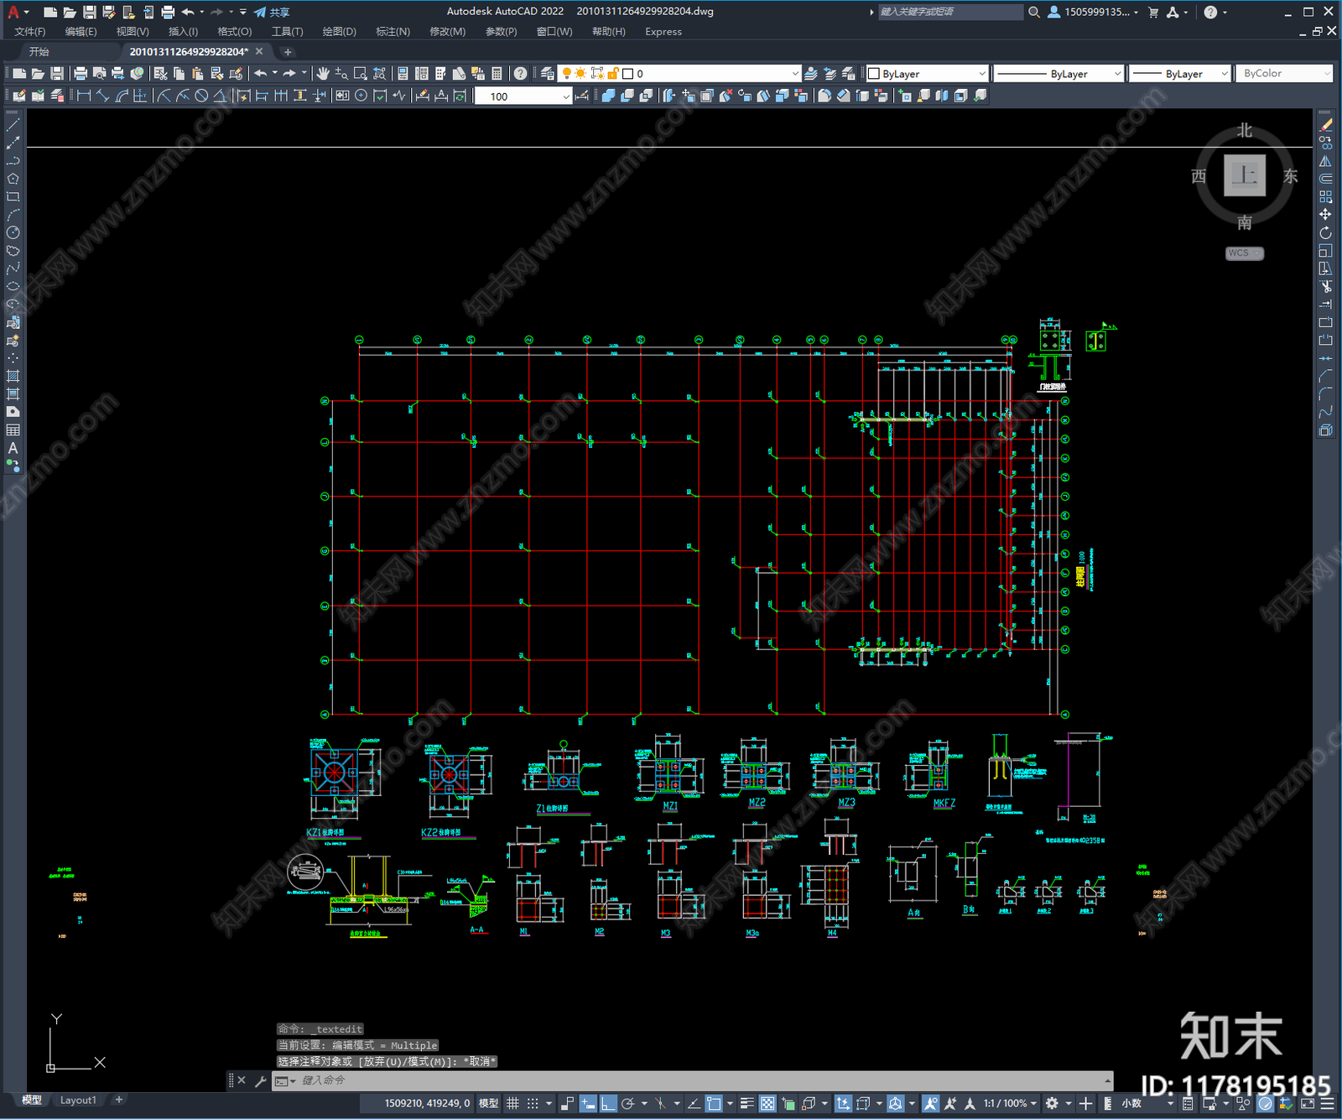Open the Layer Properties manager icon
1342x1119 pixels.
point(548,74)
